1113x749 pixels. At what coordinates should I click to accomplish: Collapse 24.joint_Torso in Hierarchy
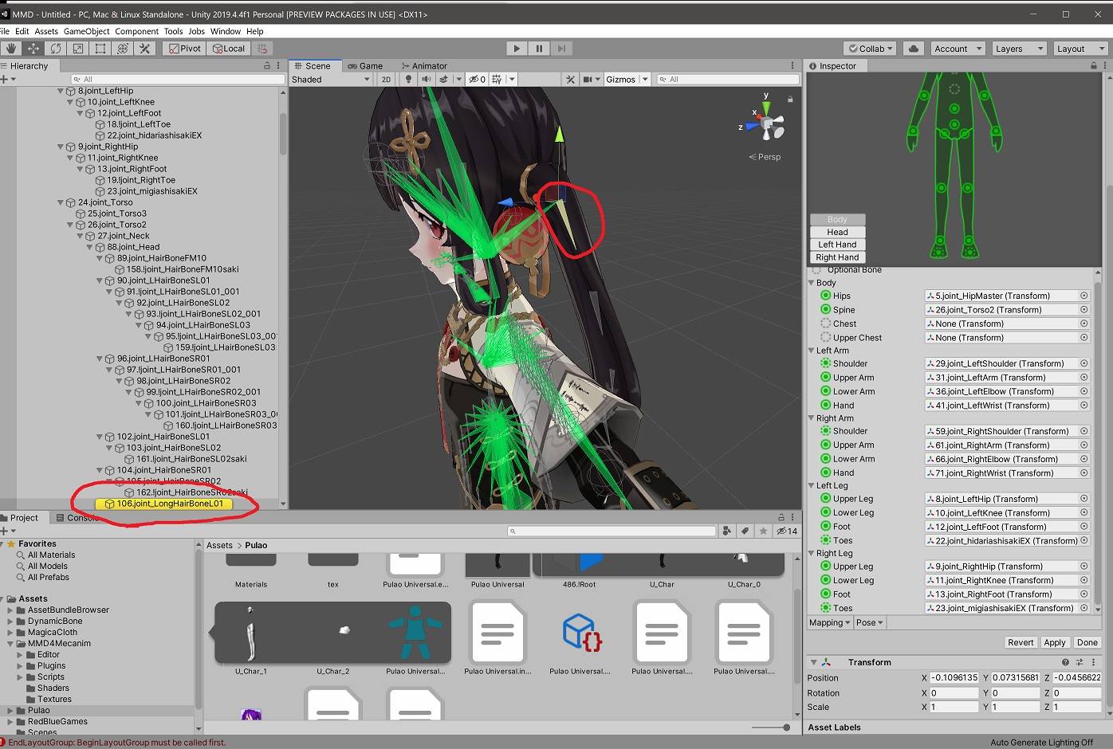61,202
